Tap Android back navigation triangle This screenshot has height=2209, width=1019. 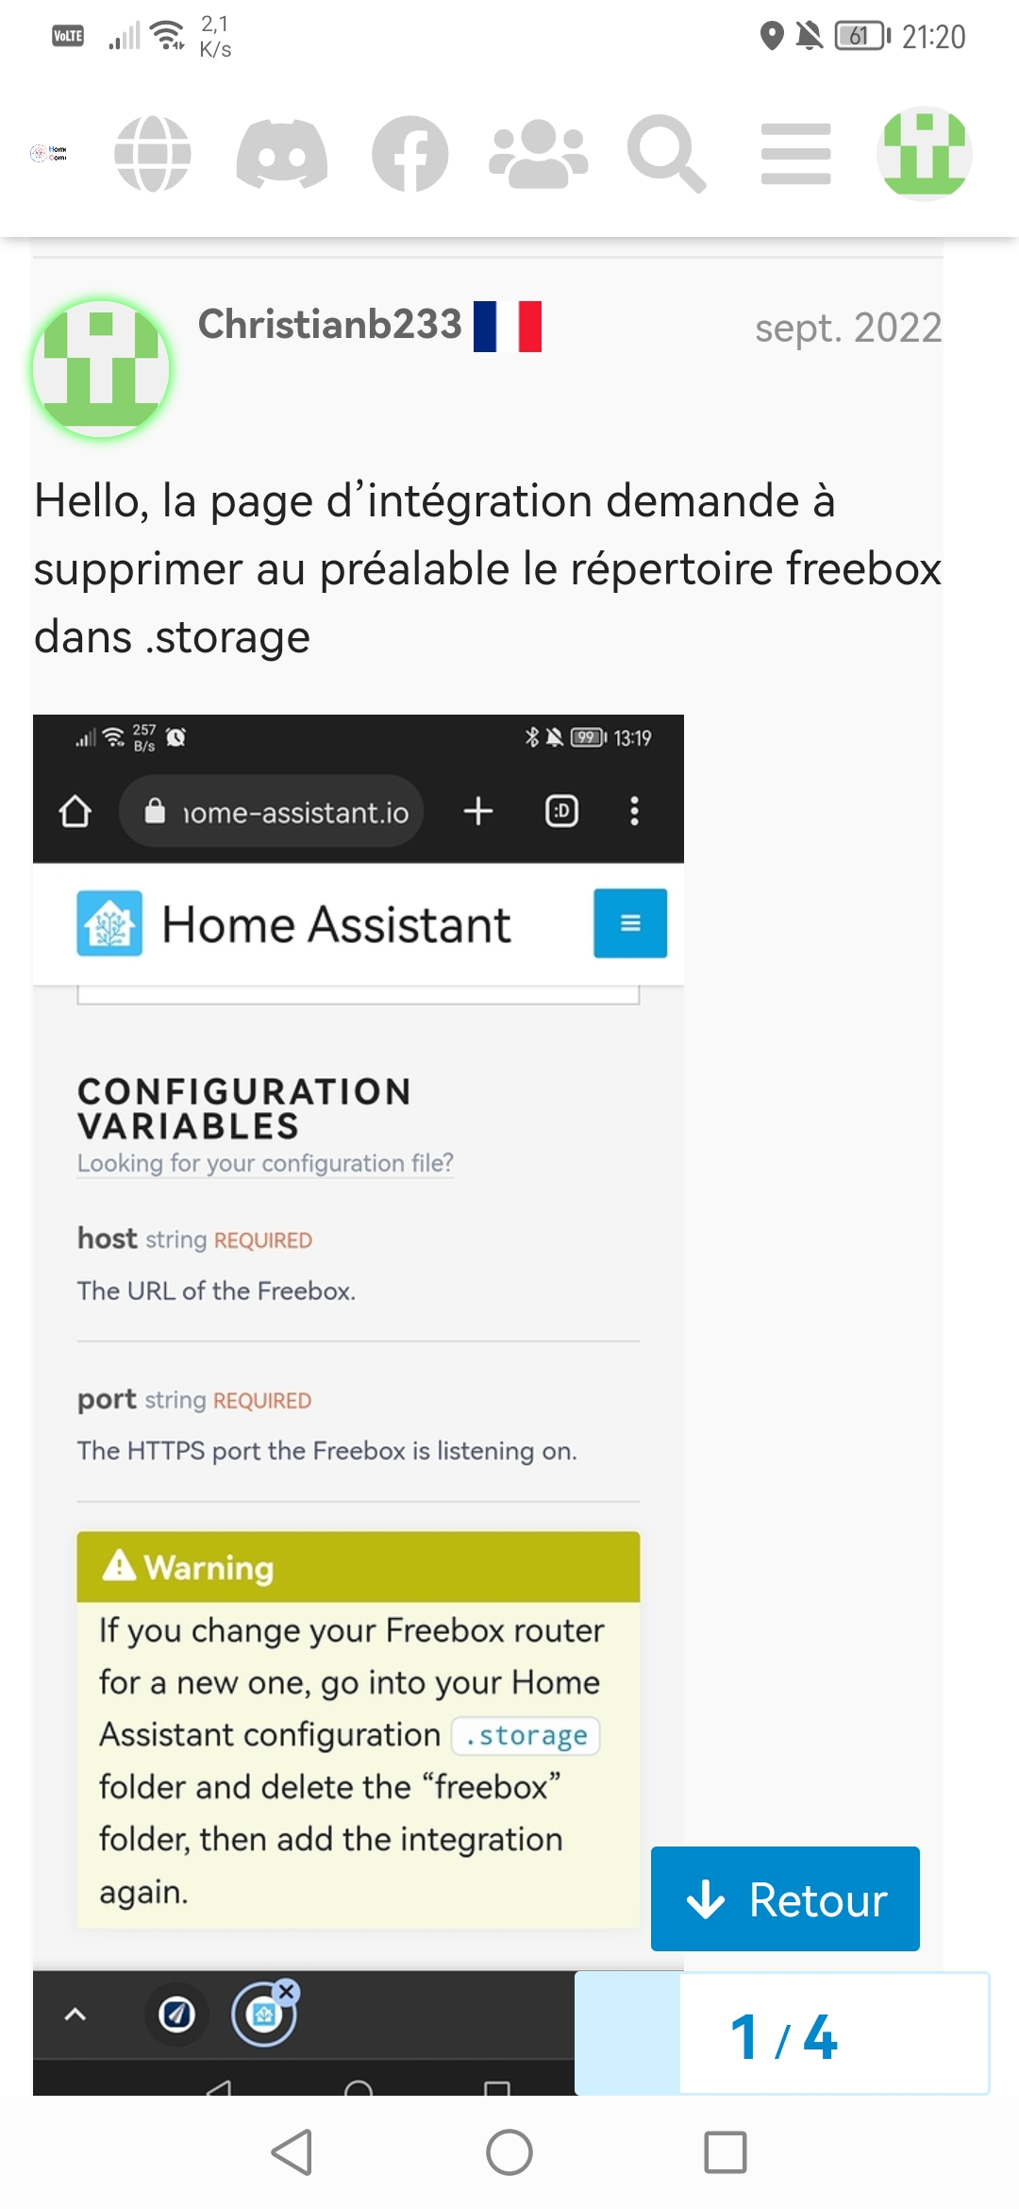click(x=292, y=2152)
